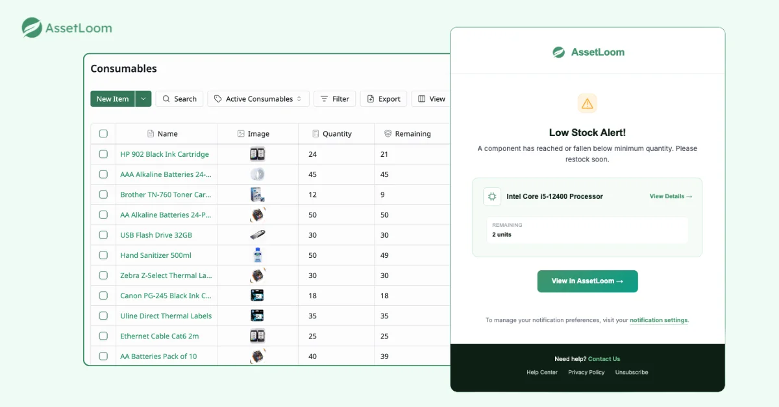This screenshot has width=779, height=407.
Task: Open the AA Batteries Pack of 10 item
Action: (x=158, y=356)
